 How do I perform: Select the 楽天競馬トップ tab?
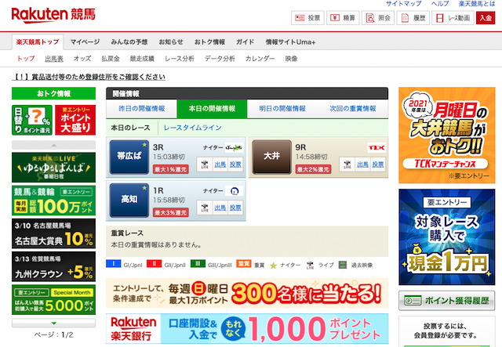coord(38,42)
